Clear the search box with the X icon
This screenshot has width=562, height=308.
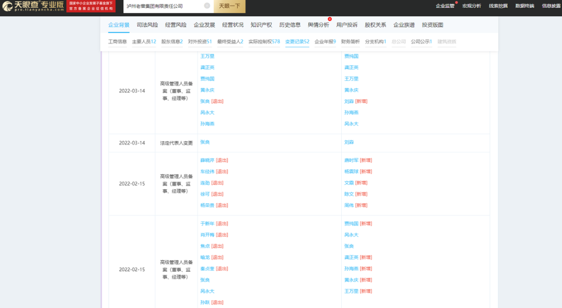tap(207, 6)
